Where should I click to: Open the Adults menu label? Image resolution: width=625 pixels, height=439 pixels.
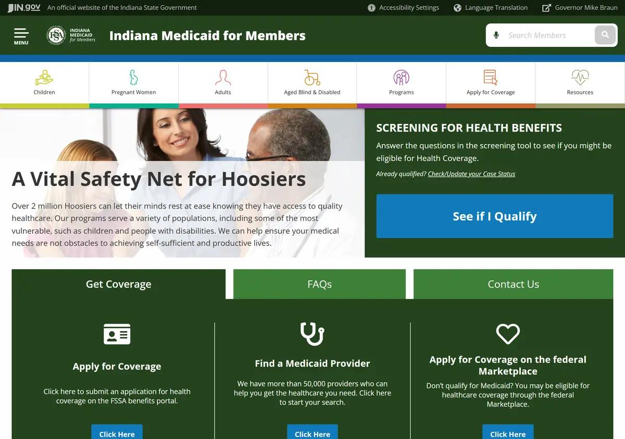[223, 92]
